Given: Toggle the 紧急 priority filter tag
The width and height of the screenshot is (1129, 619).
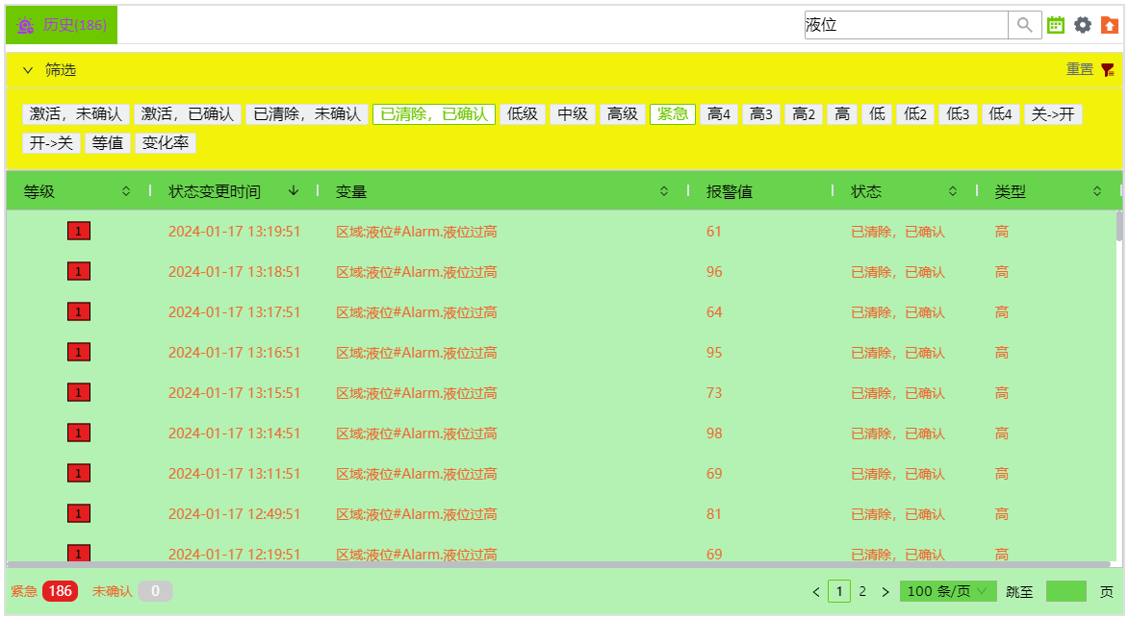Looking at the screenshot, I should (672, 114).
